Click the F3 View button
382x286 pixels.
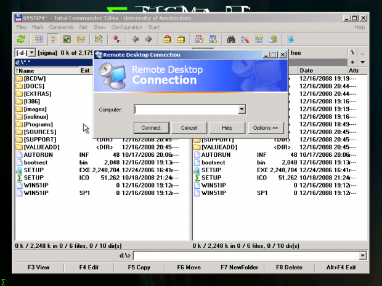38,268
